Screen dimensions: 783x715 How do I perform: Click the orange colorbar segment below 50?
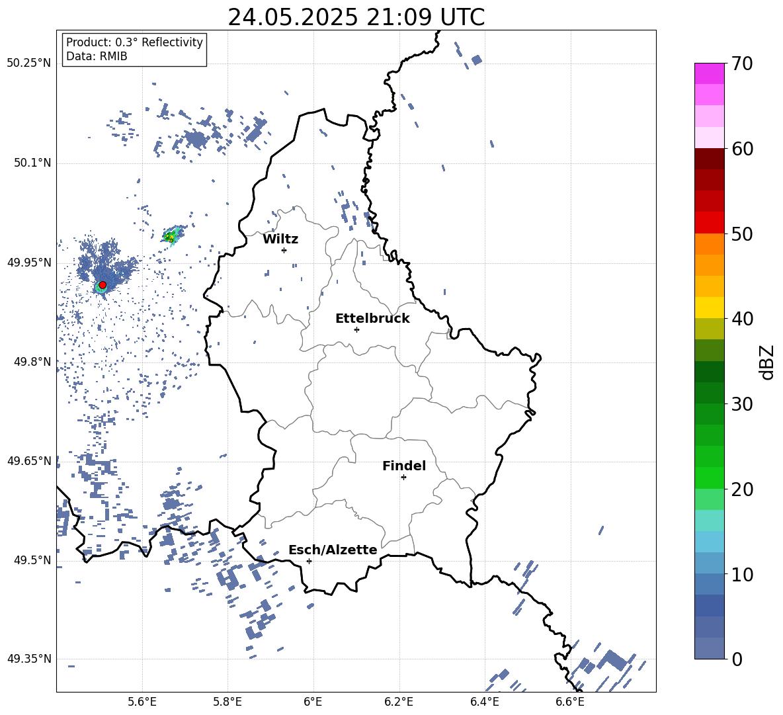pyautogui.click(x=709, y=244)
